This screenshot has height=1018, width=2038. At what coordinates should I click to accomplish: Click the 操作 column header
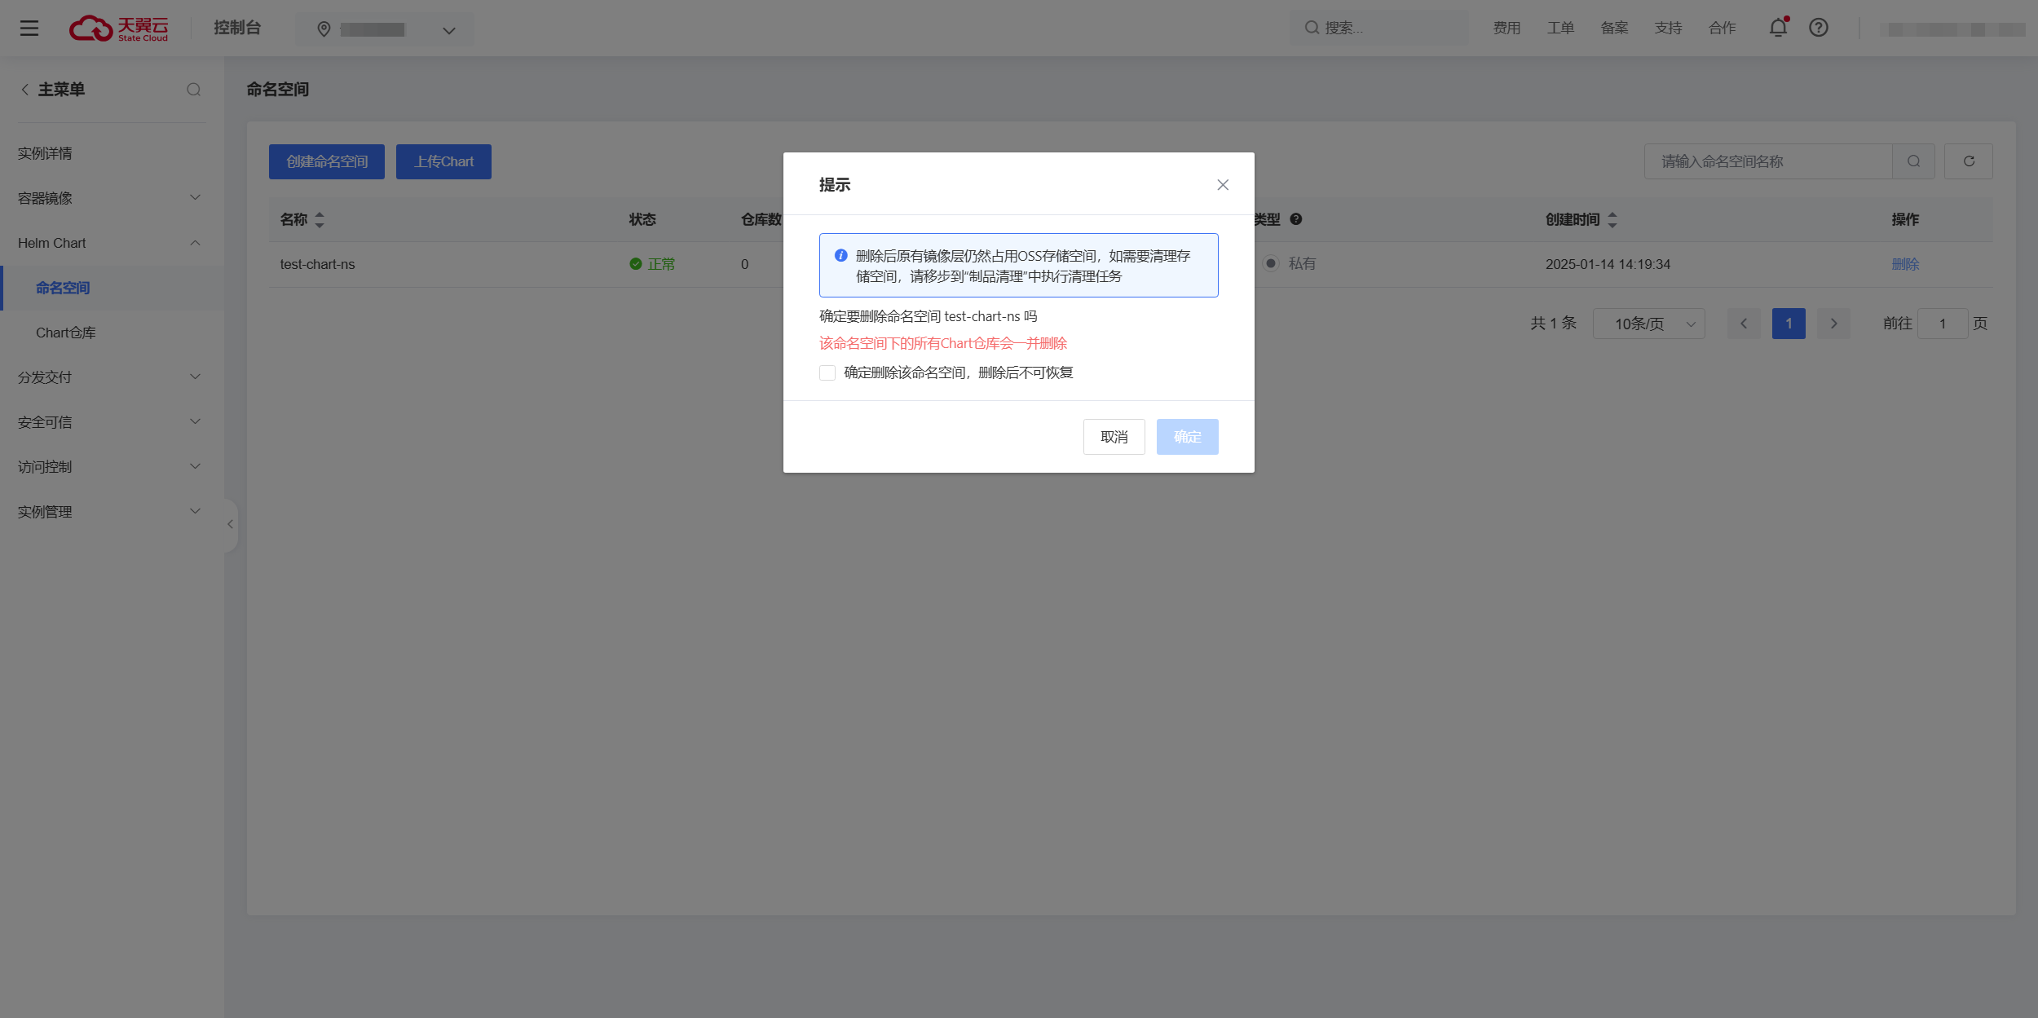[x=1905, y=219]
